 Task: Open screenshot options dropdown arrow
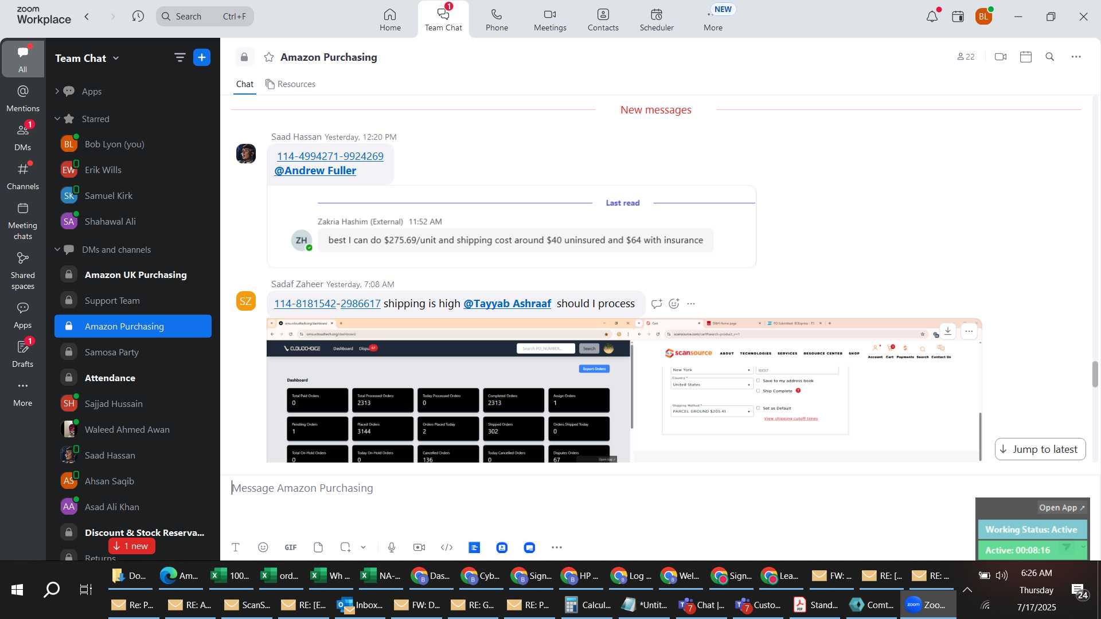click(364, 547)
